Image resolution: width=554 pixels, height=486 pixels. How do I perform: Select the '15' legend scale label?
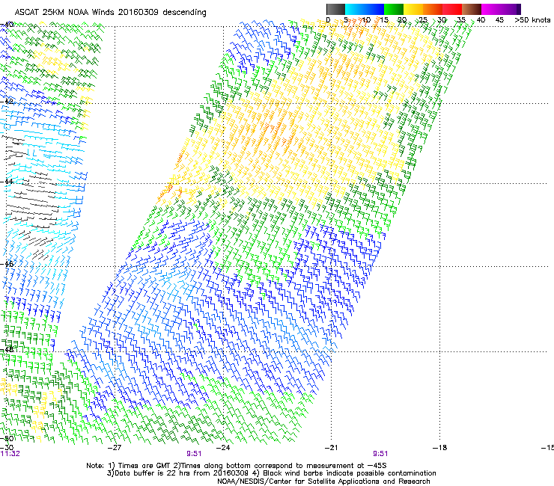384,20
